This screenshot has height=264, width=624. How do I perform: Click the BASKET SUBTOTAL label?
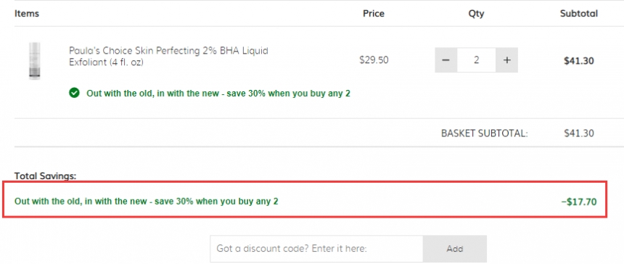484,133
